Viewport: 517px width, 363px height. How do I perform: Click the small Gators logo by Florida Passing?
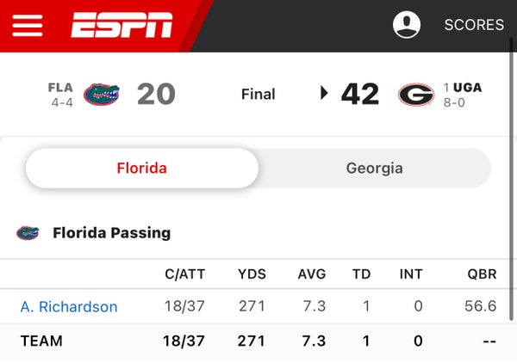(x=28, y=233)
